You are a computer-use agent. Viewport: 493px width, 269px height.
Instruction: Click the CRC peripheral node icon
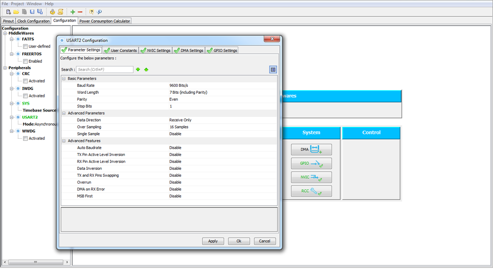tap(18, 74)
